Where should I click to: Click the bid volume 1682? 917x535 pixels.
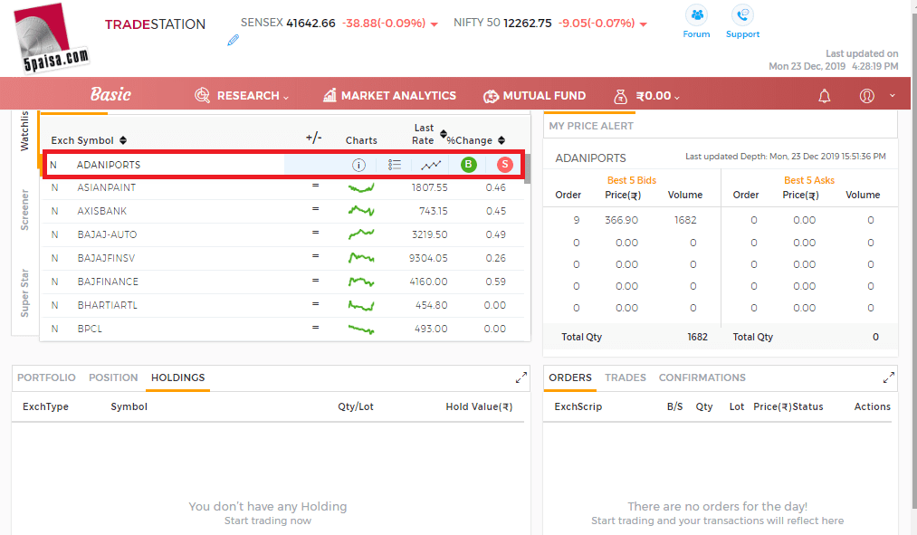tap(685, 221)
